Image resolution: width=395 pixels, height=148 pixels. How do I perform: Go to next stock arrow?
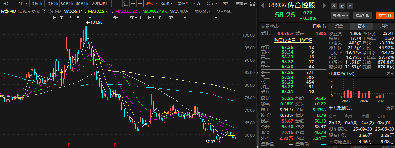(325, 6)
